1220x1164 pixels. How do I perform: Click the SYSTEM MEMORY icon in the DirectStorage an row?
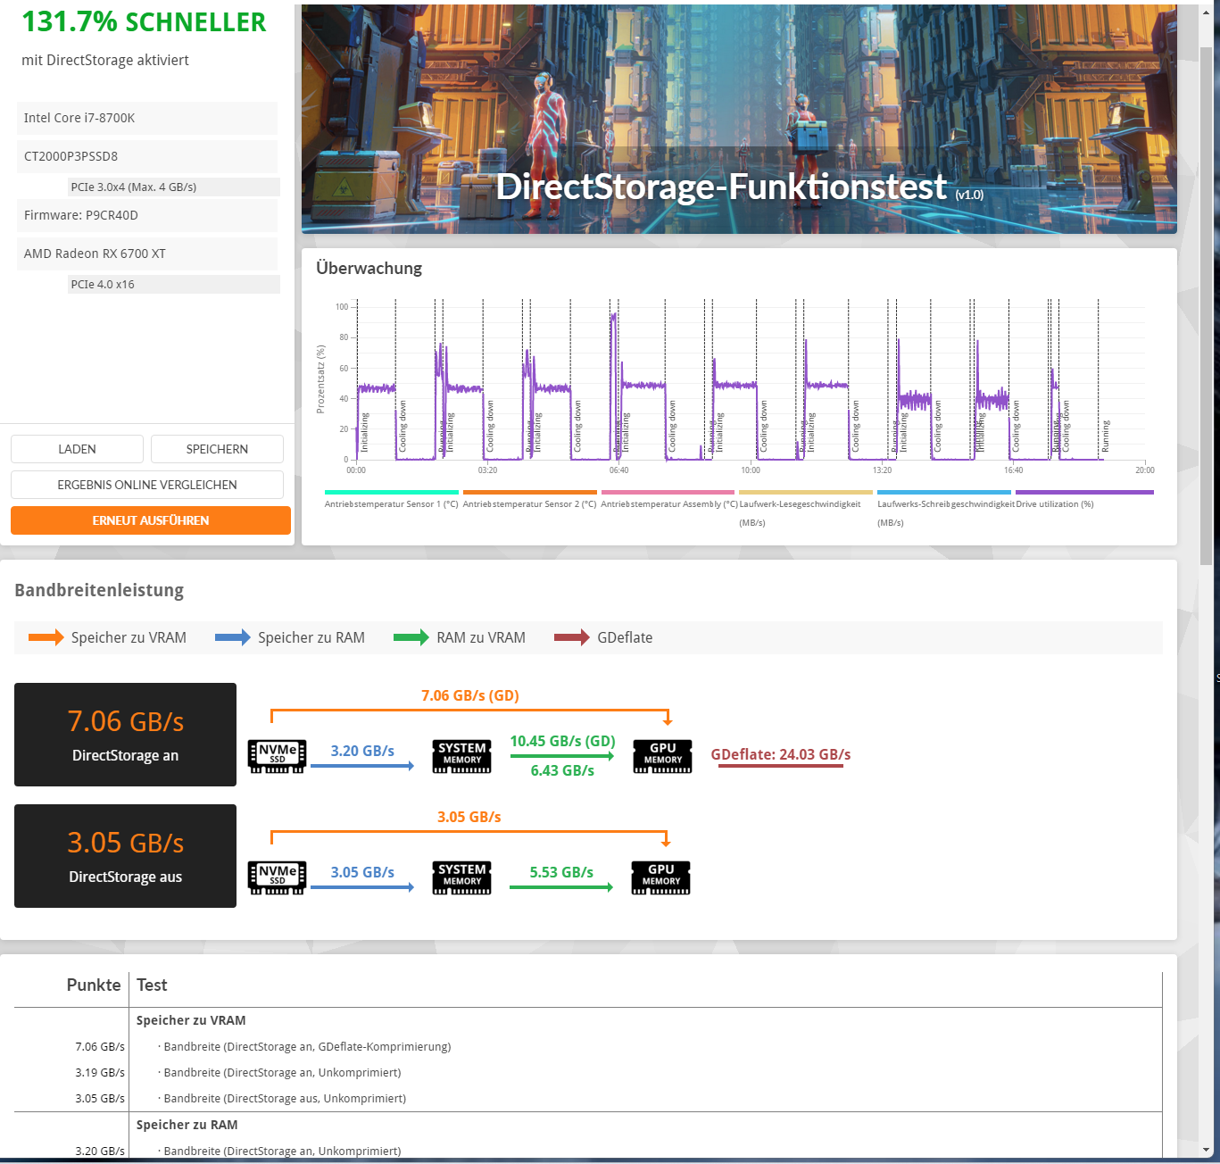[x=461, y=756]
